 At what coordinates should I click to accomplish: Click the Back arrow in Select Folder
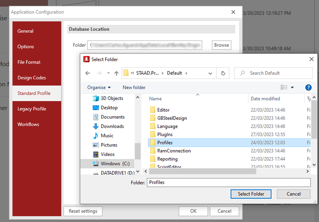(x=88, y=73)
